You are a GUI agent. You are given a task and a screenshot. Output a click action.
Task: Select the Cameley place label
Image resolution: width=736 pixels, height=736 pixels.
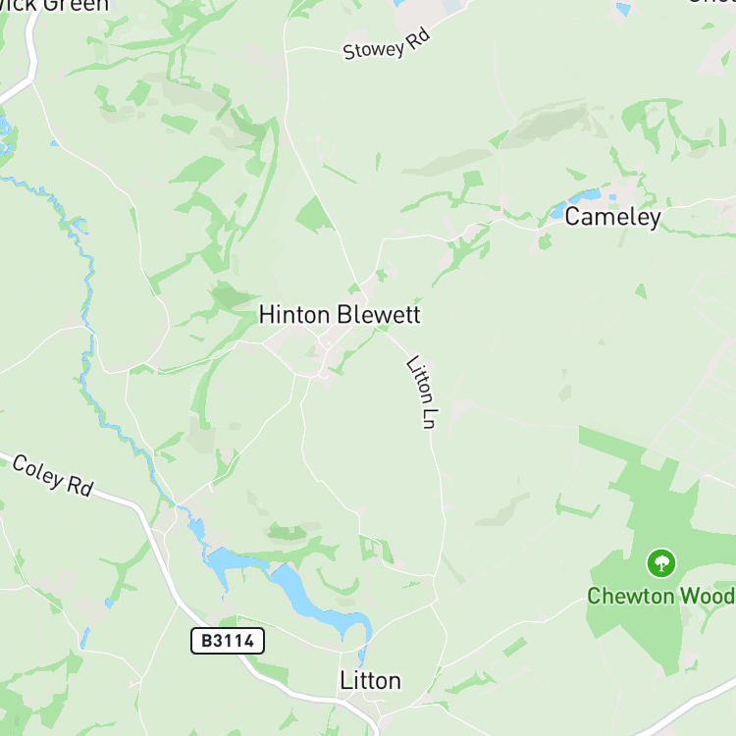tap(613, 217)
